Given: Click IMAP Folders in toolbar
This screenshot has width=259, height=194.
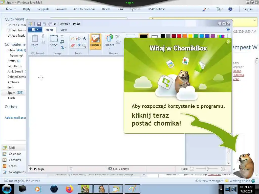Looking at the screenshot, I should pyautogui.click(x=156, y=9).
